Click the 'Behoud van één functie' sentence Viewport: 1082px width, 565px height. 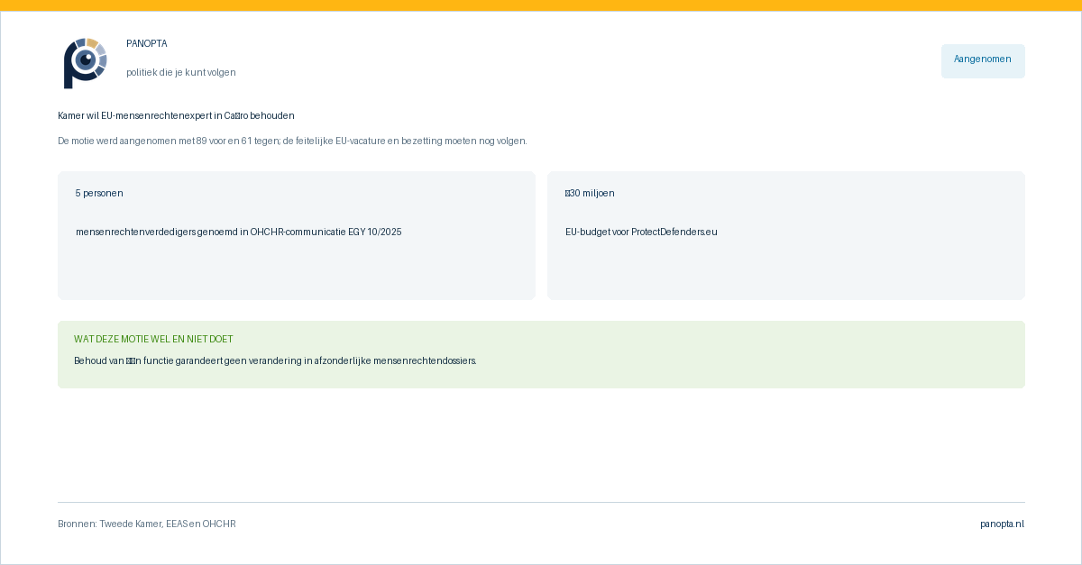click(x=275, y=361)
